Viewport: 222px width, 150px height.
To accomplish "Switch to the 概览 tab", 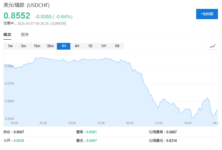I will tap(8, 35).
